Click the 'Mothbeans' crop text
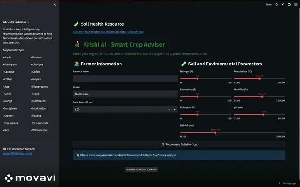The image size is (300, 187). tap(39, 101)
